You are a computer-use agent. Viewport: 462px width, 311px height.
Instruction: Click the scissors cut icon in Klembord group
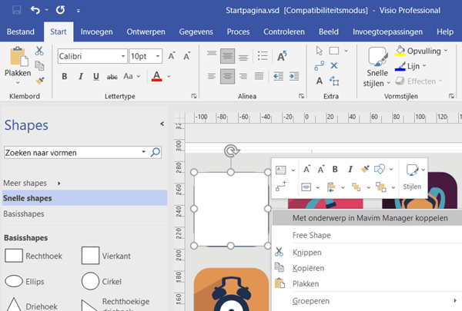39,51
